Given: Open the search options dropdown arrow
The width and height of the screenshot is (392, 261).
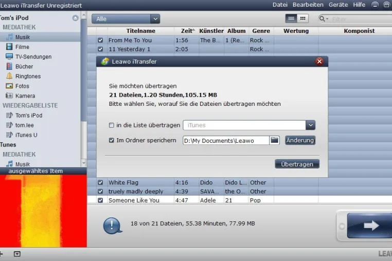Looking at the screenshot, I should point(327,19).
